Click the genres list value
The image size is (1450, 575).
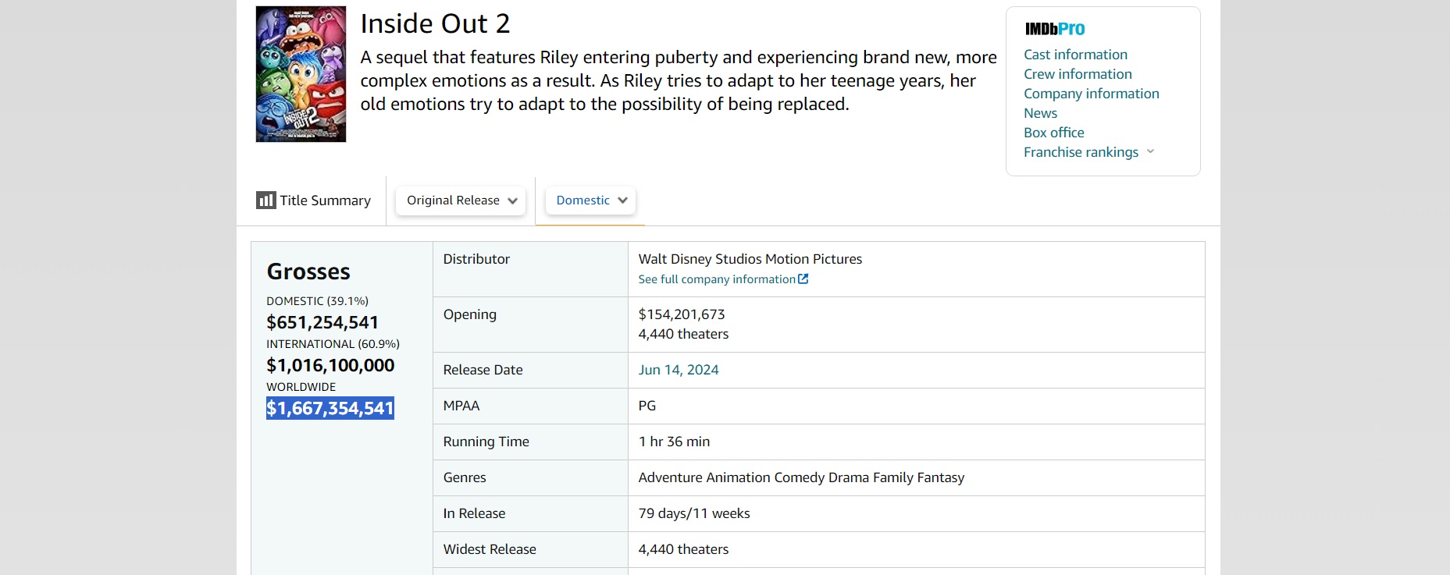tap(801, 477)
